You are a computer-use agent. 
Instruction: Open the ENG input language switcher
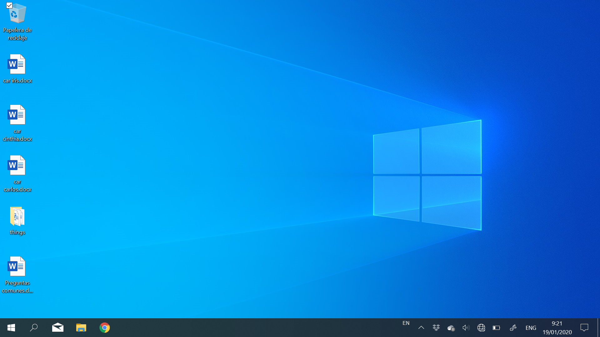531,328
